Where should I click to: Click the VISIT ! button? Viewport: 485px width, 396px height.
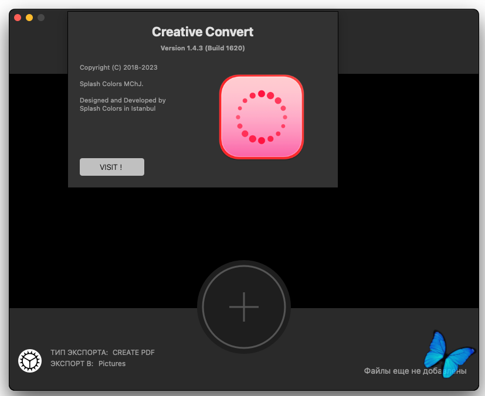pos(111,167)
